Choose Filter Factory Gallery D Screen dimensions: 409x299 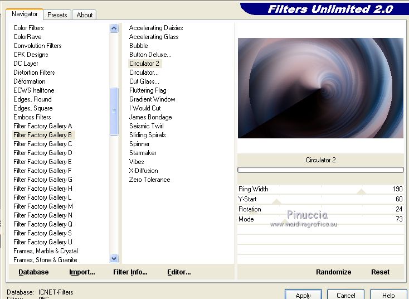tap(42, 152)
